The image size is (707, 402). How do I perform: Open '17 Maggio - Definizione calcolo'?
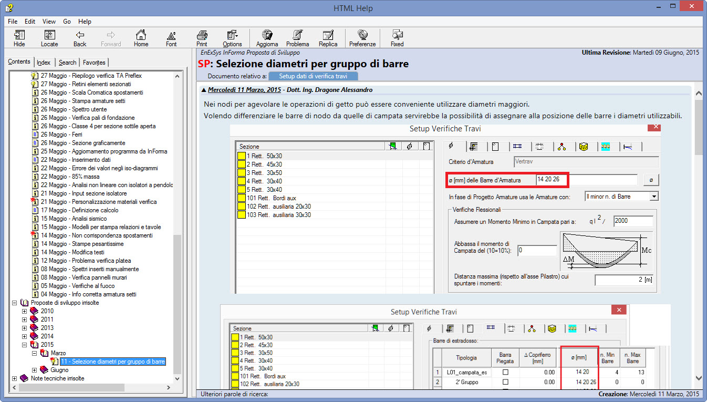coord(80,210)
